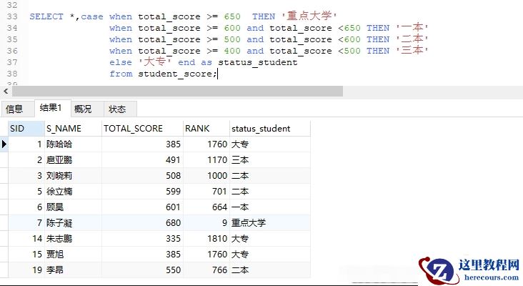Click rank cell 1170

coord(206,160)
